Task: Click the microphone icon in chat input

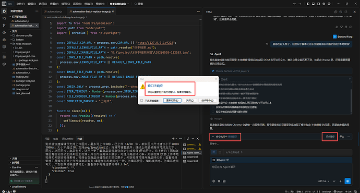Action: 341,181
